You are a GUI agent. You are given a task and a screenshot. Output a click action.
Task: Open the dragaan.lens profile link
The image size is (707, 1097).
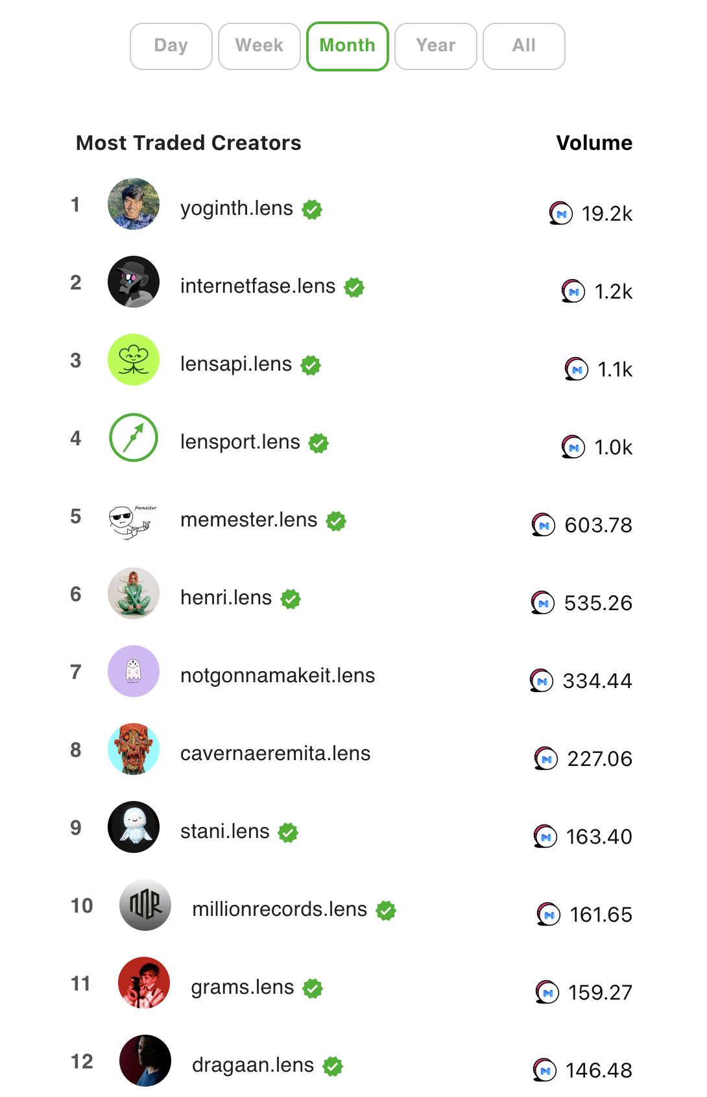point(253,1065)
